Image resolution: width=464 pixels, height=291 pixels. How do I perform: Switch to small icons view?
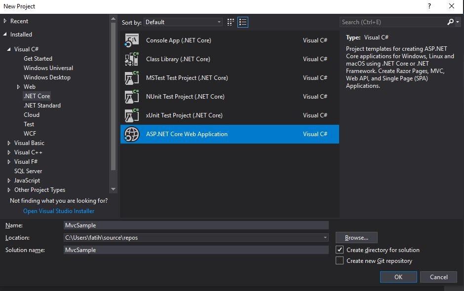pyautogui.click(x=230, y=22)
